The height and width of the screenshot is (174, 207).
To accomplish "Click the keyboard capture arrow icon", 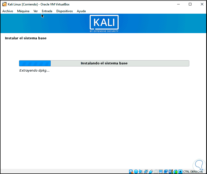I will 180,171.
